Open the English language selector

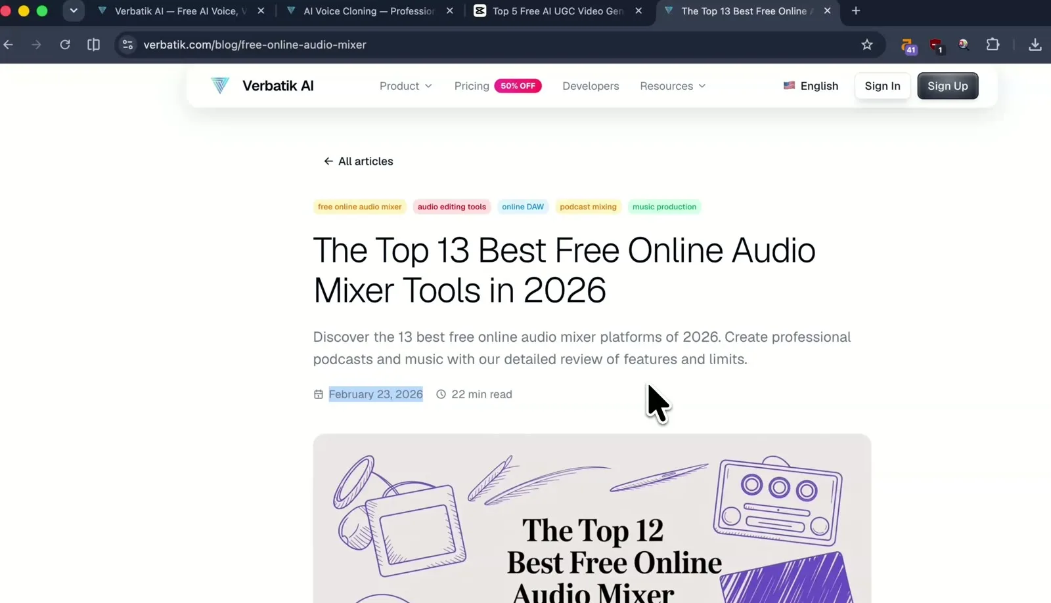811,86
